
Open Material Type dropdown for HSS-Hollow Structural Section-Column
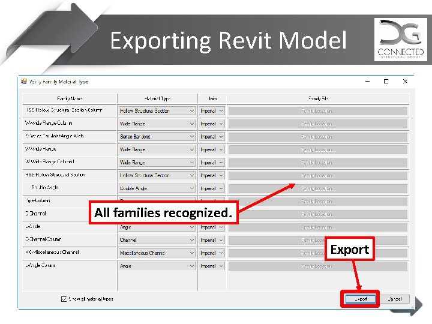pos(157,111)
